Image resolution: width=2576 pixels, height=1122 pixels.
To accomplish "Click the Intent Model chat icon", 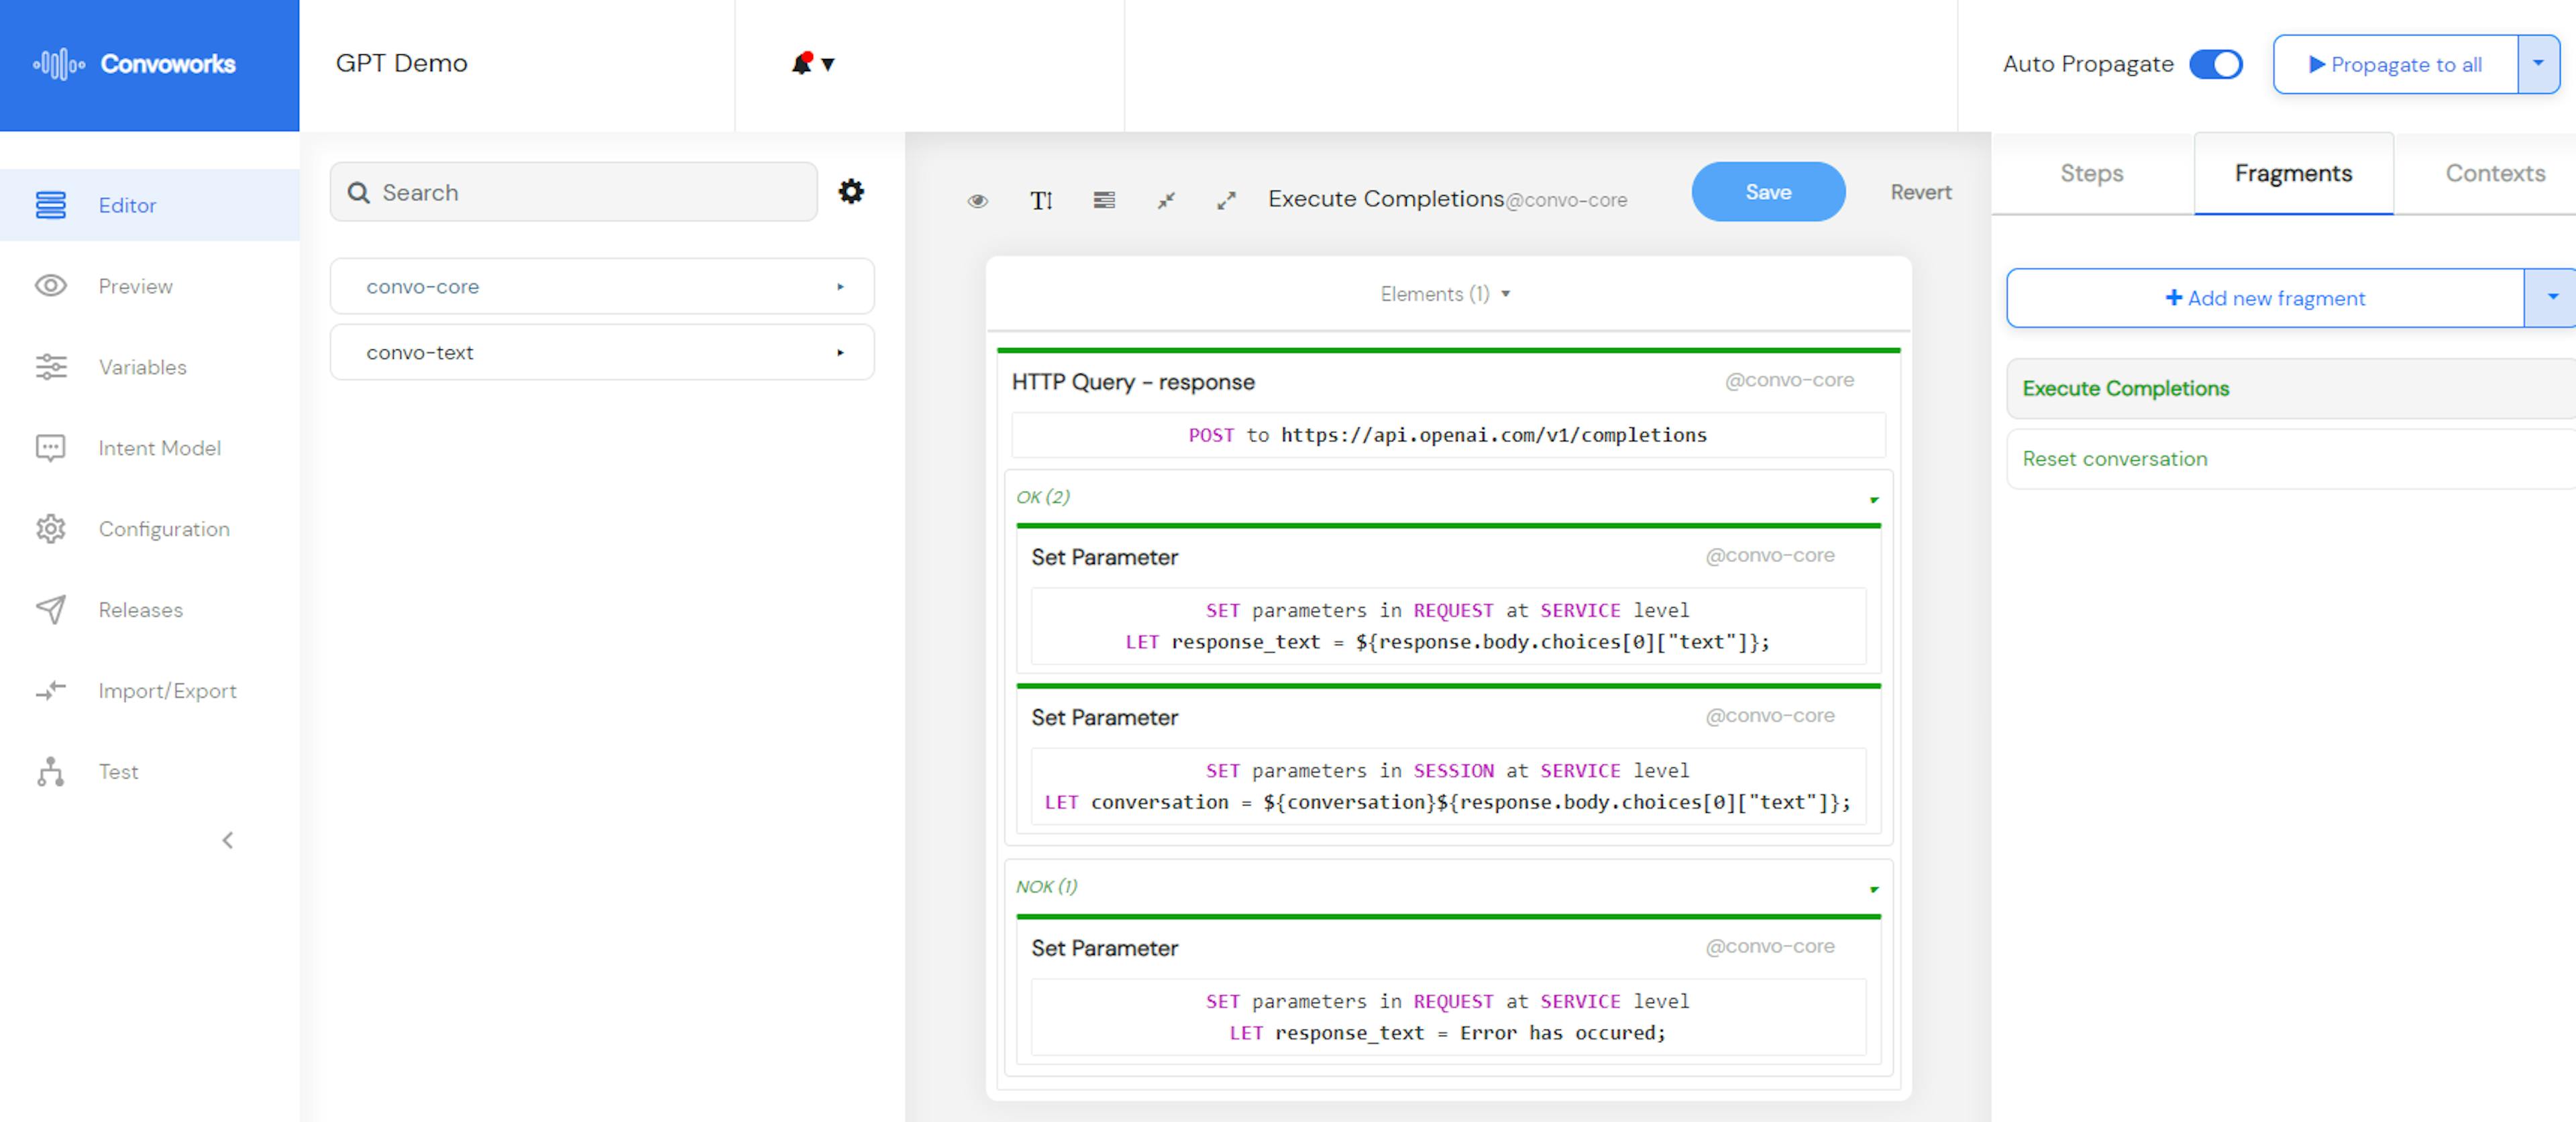I will coord(51,448).
